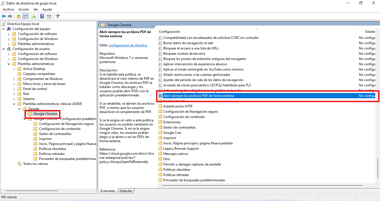Click the policy icon beside Bloquear cookies de terceros
The image size is (380, 201).
[160, 54]
